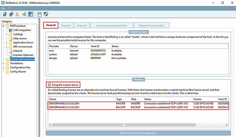Click the green globe refresh toolbar icon
Image resolution: width=236 pixels, height=137 pixels.
[x=5, y=14]
